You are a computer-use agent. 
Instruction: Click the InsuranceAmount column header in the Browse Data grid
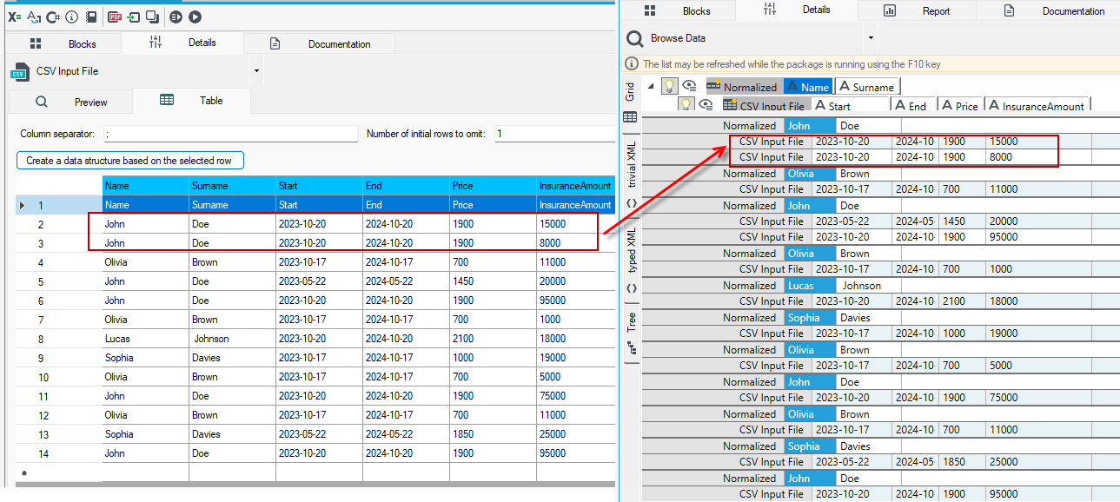coord(1038,106)
